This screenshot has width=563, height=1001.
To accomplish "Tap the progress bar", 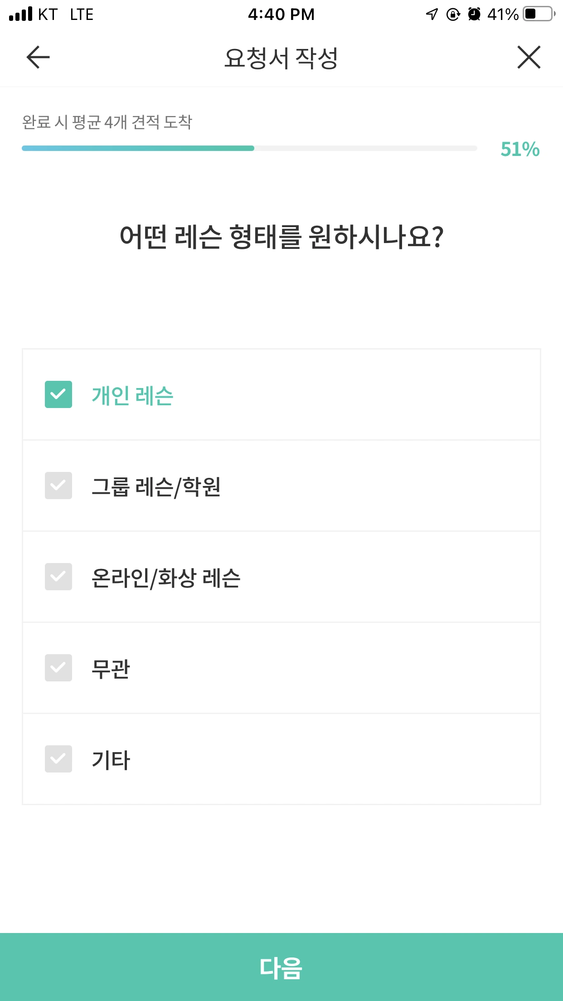I will point(249,148).
